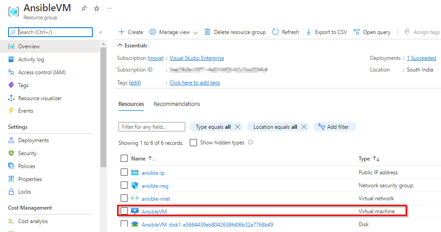Viewport: 441px width, 232px height.
Task: Click the info icon beside Show hidden types
Action: coord(250,142)
